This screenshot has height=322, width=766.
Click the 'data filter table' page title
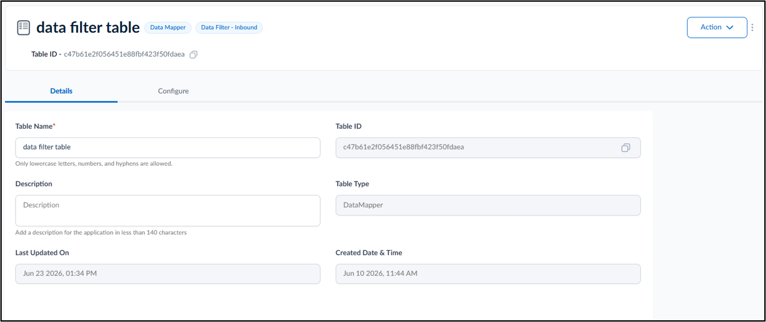88,27
